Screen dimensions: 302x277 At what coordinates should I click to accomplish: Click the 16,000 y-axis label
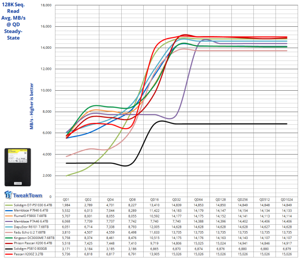(46, 26)
